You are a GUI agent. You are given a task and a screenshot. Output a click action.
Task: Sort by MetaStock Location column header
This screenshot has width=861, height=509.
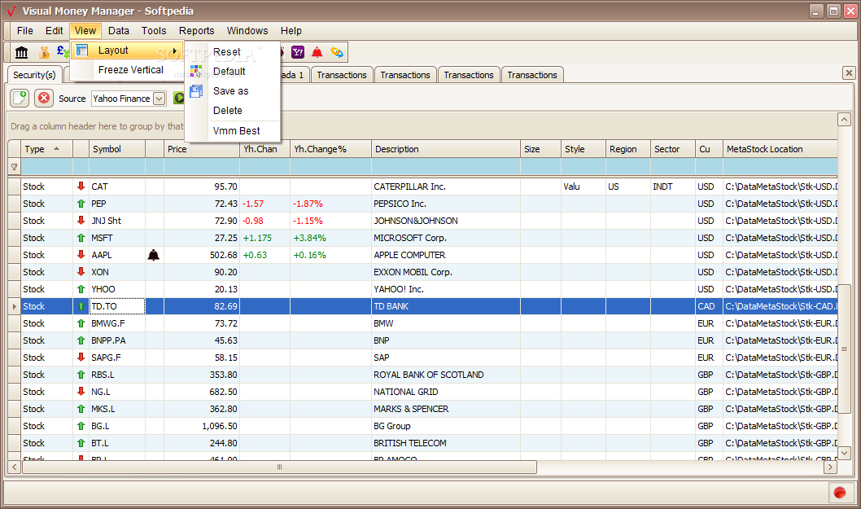[x=780, y=149]
